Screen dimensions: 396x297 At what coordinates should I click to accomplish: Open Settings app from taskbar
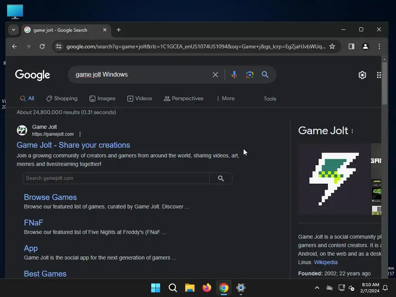pyautogui.click(x=241, y=288)
